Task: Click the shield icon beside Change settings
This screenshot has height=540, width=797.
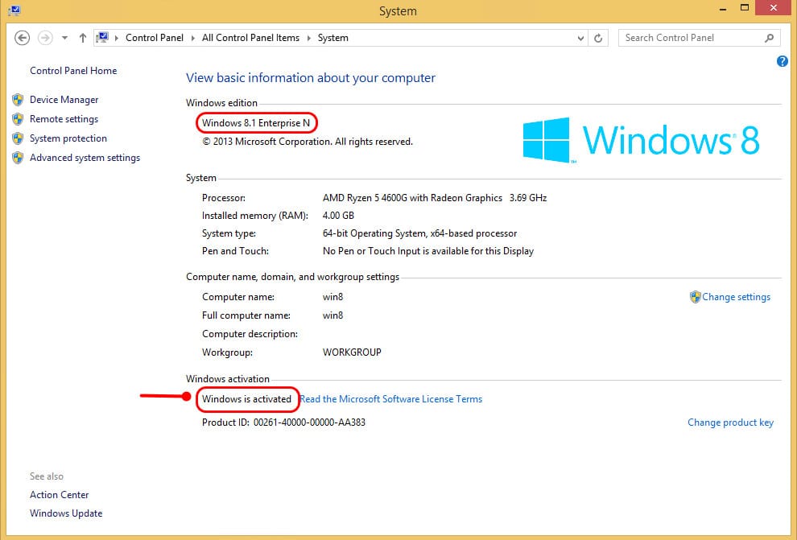Action: [x=695, y=297]
